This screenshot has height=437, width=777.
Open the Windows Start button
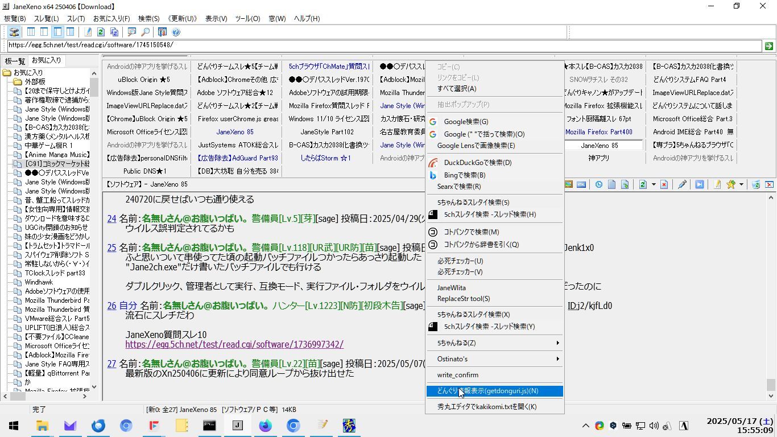[14, 426]
